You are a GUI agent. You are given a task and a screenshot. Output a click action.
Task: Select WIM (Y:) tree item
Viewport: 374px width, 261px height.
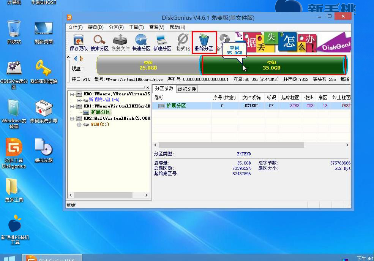click(x=100, y=124)
